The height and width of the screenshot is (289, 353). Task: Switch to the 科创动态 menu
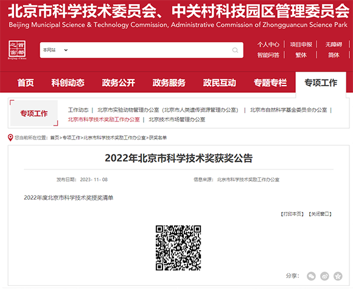point(68,83)
